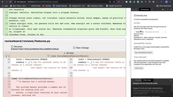
Task: Open the University of Alberta bookmark folder
Action: [x=95, y=6]
